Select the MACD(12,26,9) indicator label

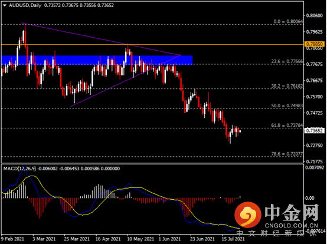[19, 169]
